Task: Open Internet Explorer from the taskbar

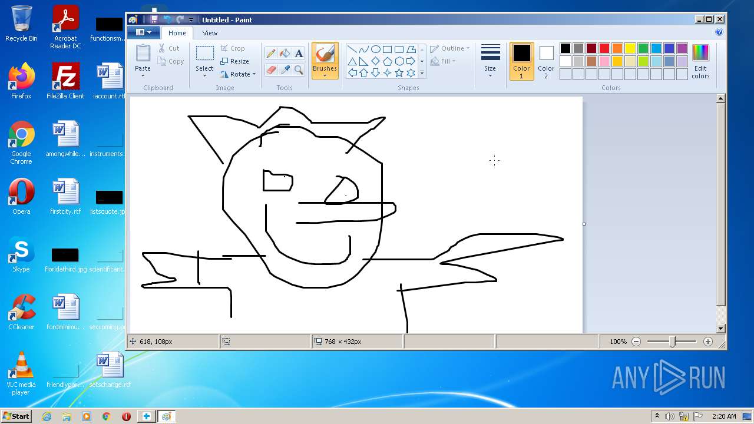Action: click(x=47, y=416)
